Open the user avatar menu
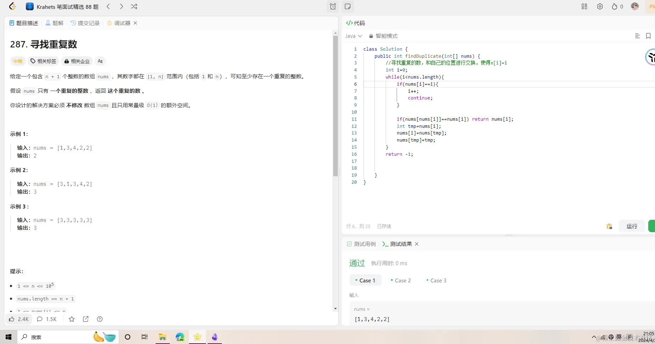This screenshot has height=344, width=655. [635, 6]
